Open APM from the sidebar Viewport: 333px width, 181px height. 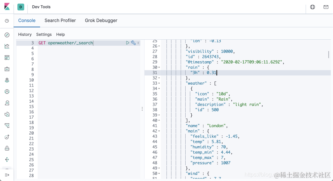(7, 125)
